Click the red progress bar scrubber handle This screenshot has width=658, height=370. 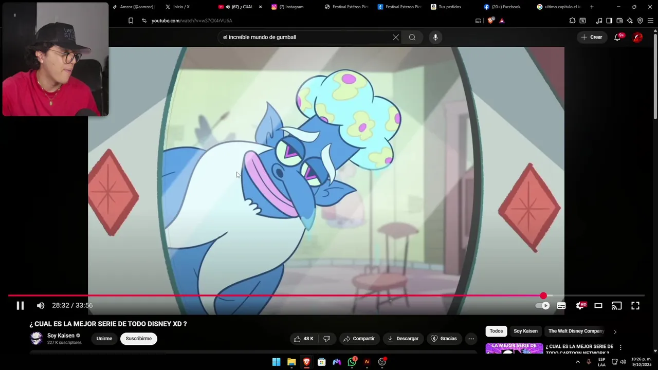coord(543,295)
